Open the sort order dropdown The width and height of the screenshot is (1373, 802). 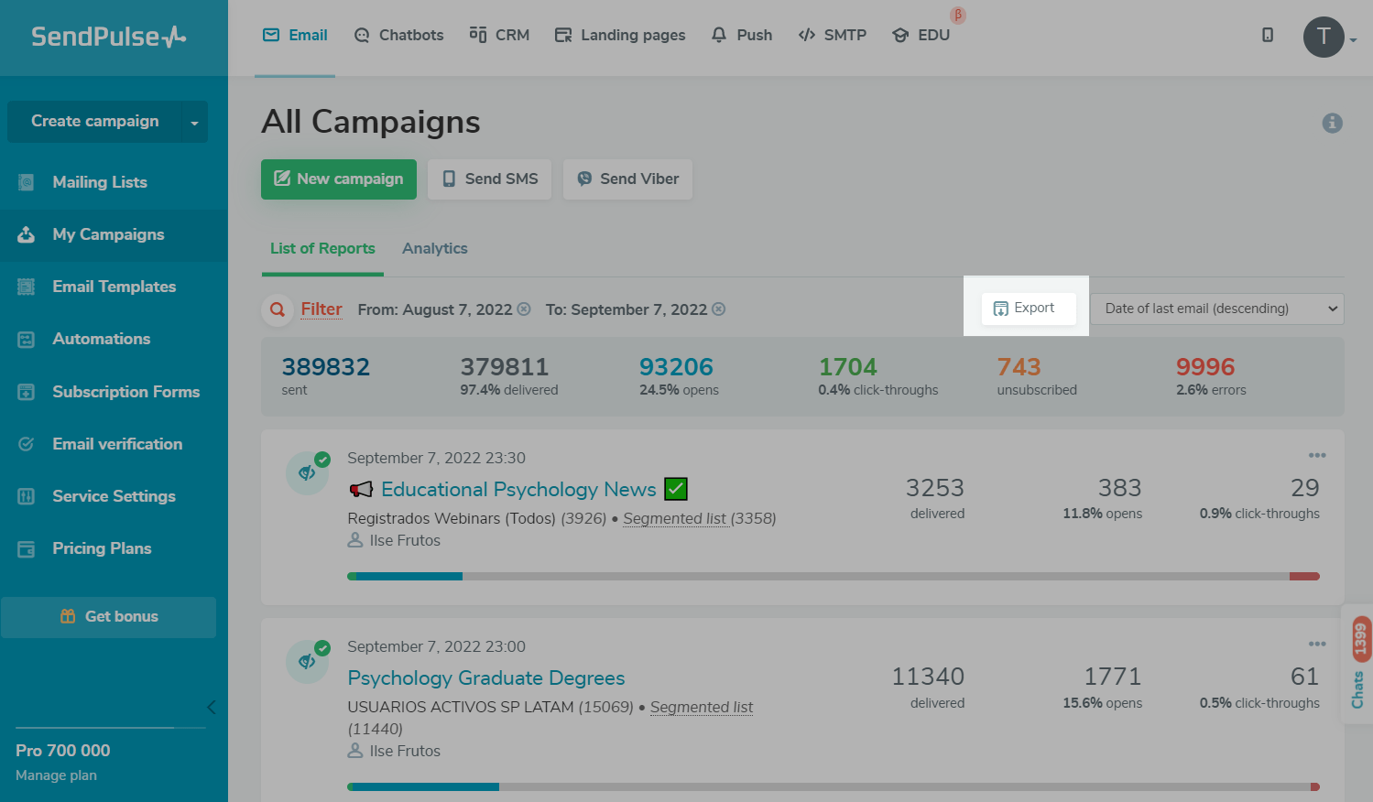click(x=1216, y=309)
